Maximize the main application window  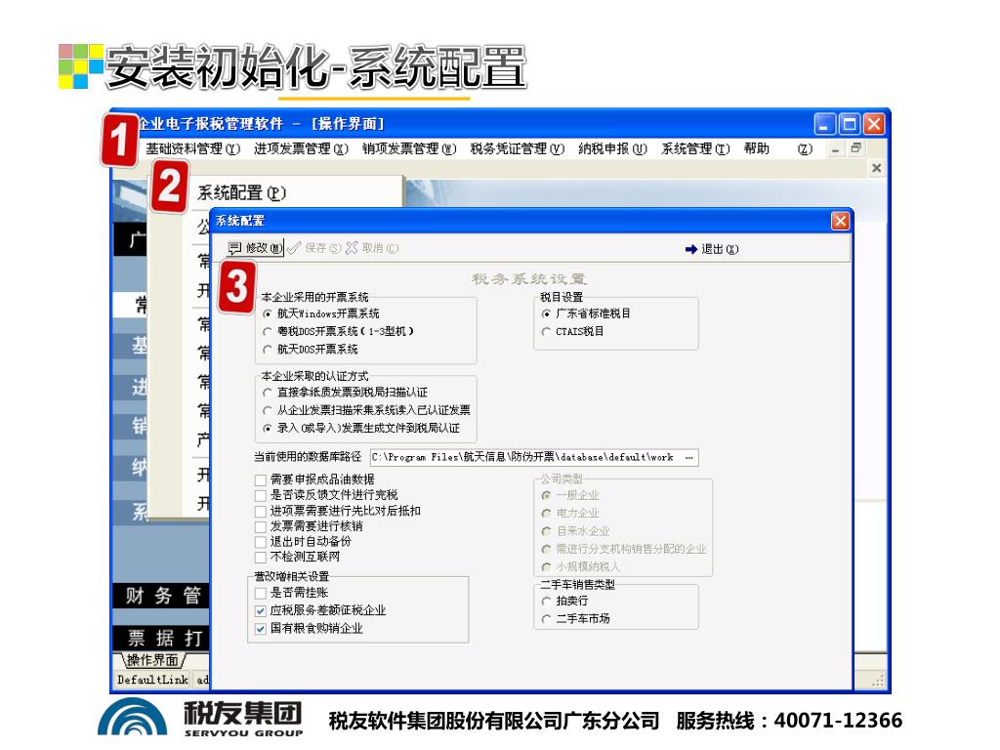pyautogui.click(x=849, y=124)
